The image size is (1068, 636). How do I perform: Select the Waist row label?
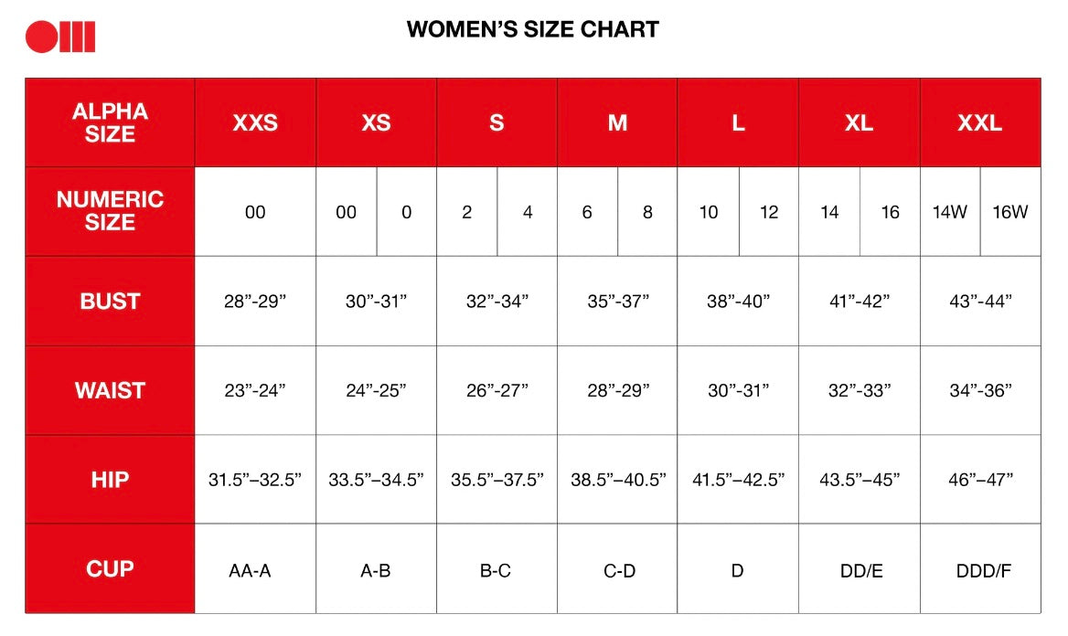click(x=110, y=390)
